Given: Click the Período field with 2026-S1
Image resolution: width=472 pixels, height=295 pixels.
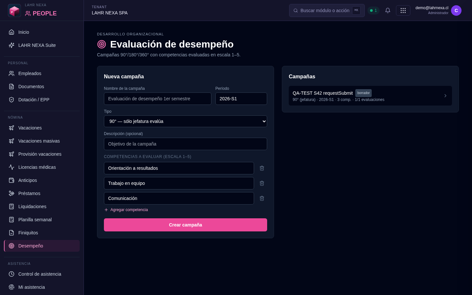Looking at the screenshot, I should [241, 99].
